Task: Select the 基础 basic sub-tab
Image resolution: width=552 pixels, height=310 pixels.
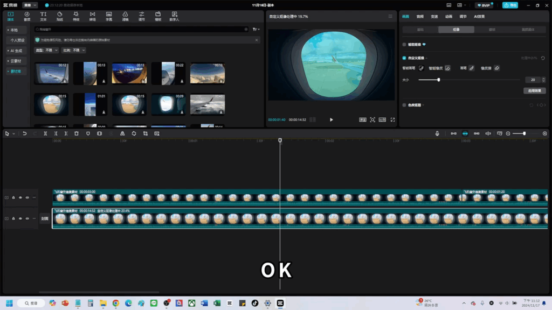Action: click(x=420, y=30)
